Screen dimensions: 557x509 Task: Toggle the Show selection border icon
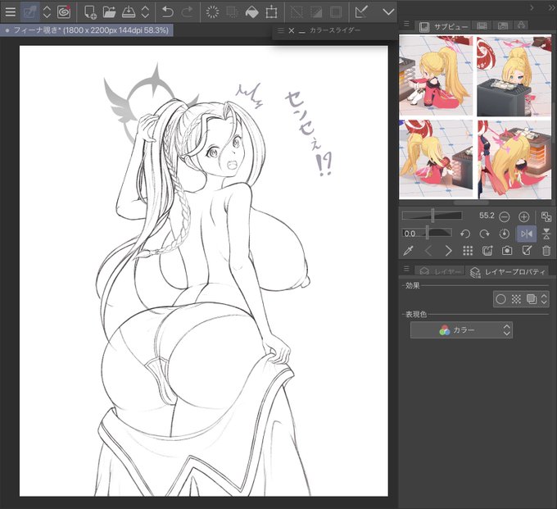pos(336,12)
